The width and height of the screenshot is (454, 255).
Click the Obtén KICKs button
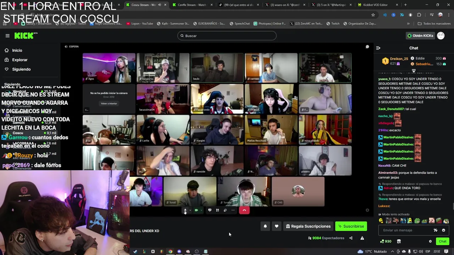[x=420, y=36]
